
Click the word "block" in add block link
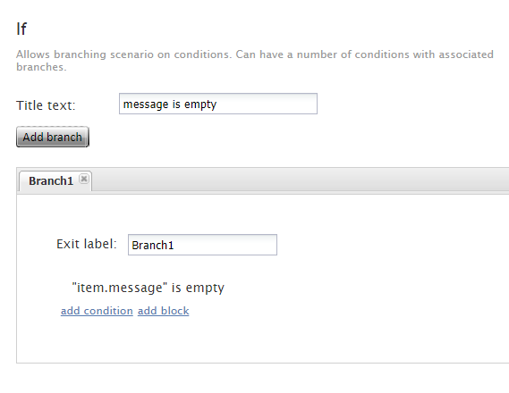tap(175, 311)
